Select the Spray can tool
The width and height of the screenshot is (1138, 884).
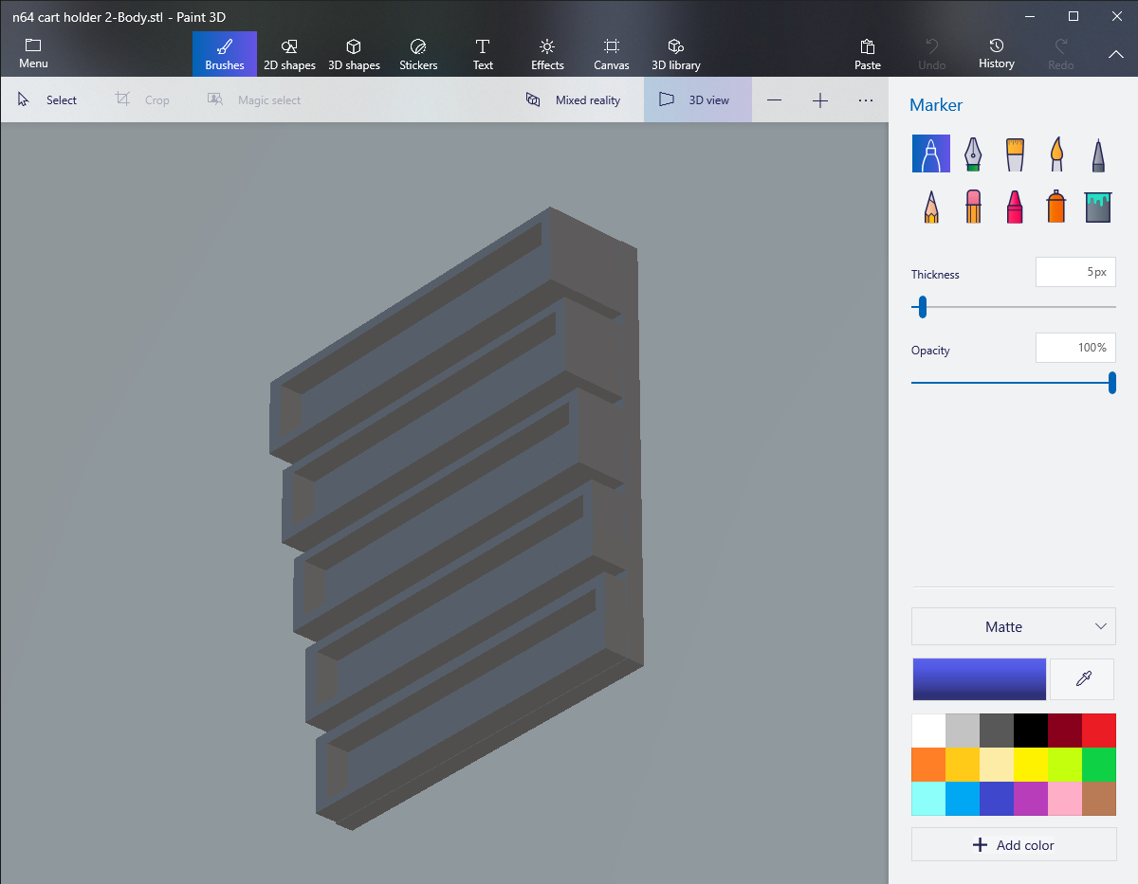coord(1056,207)
